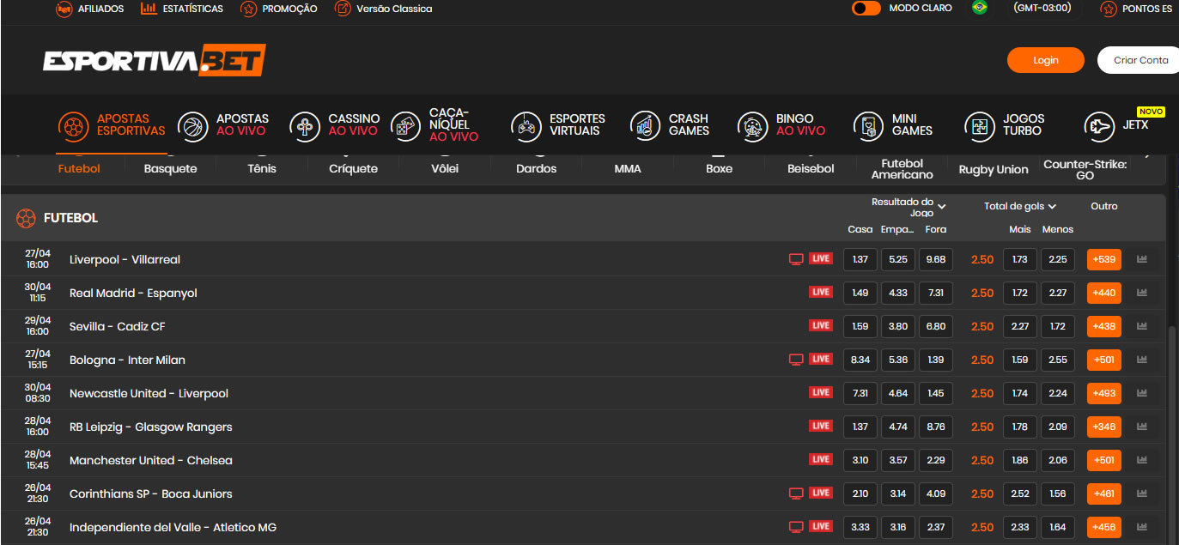Viewport: 1179px width, 545px height.
Task: Expand +440 more markets for Real Madrid - Espanyol
Action: point(1104,293)
